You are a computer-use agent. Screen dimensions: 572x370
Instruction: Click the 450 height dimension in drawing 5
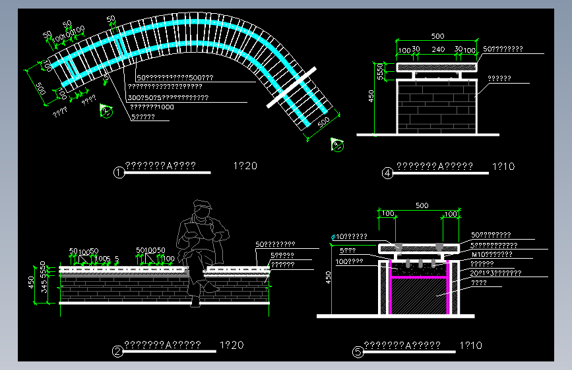(328, 278)
